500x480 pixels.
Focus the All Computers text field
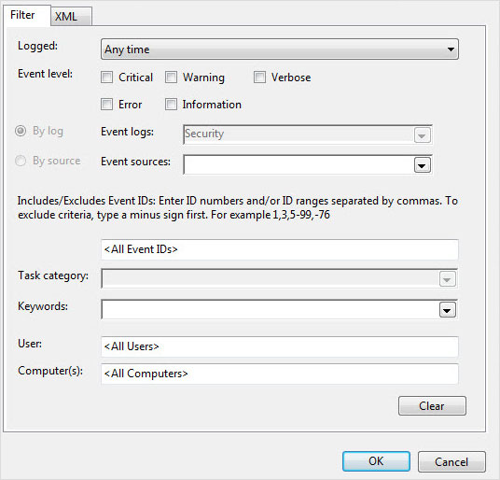tap(280, 374)
